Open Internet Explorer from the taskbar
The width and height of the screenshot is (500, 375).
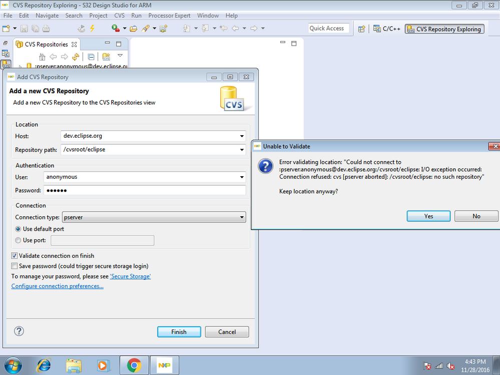pos(44,365)
